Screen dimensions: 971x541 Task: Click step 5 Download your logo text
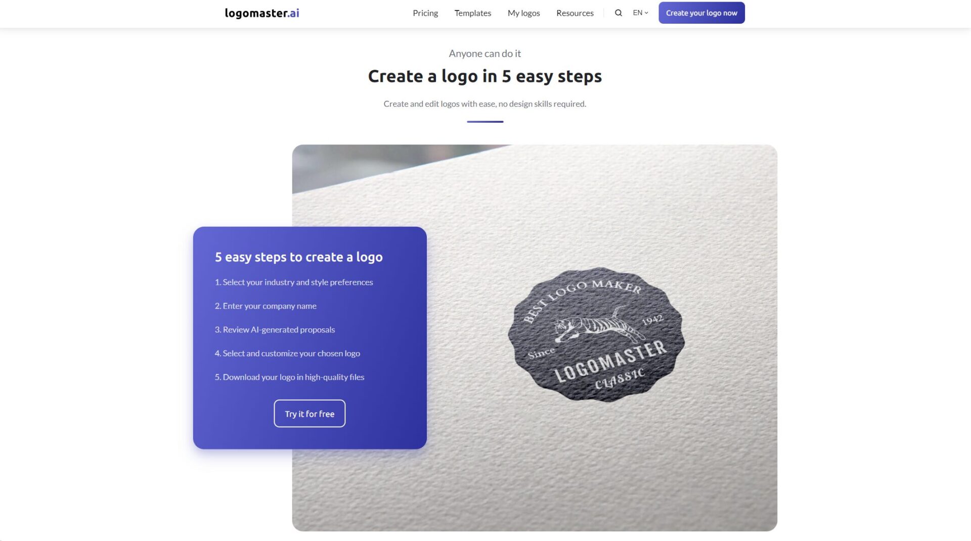coord(289,377)
